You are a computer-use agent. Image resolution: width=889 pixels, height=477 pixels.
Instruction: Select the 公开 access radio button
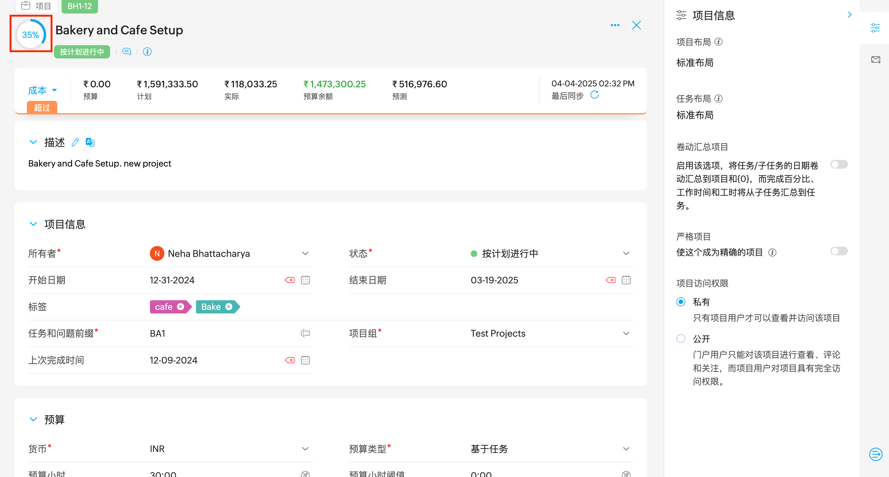[681, 338]
